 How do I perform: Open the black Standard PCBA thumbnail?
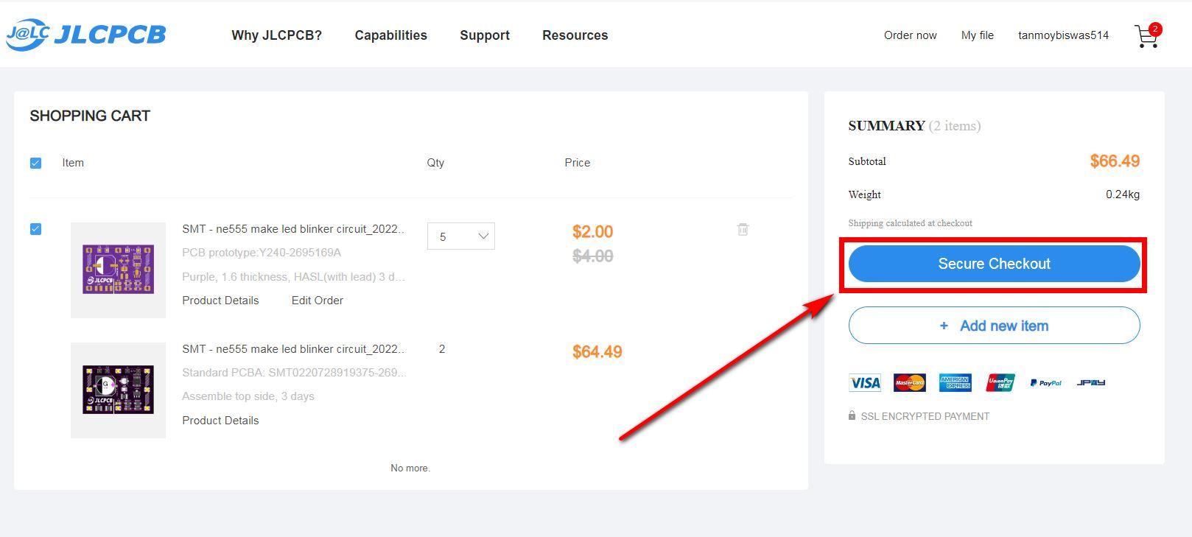(x=118, y=390)
